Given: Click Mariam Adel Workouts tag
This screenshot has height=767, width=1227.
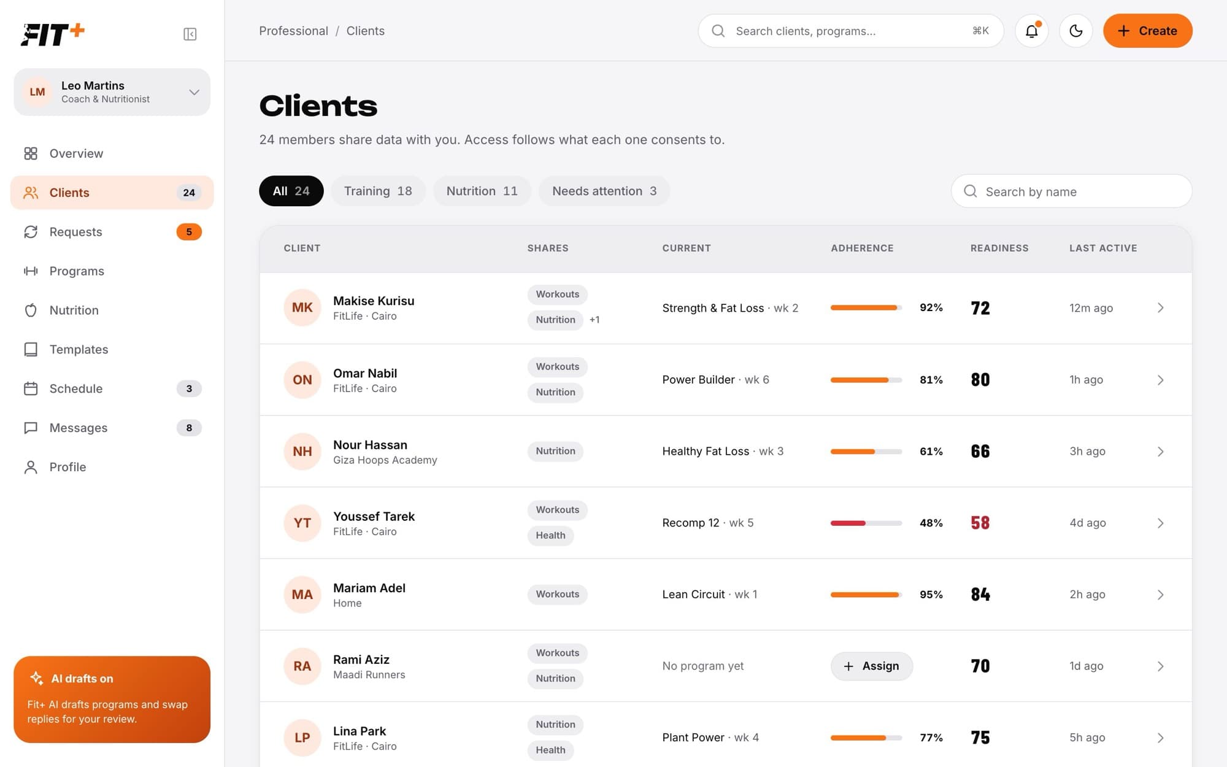Looking at the screenshot, I should (x=558, y=594).
